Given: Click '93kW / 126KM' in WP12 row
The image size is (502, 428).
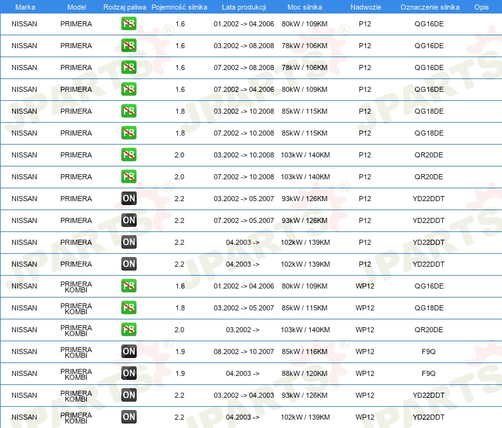Looking at the screenshot, I should 304,395.
